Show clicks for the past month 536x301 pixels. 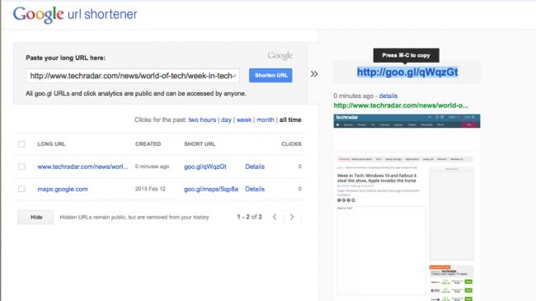click(266, 120)
